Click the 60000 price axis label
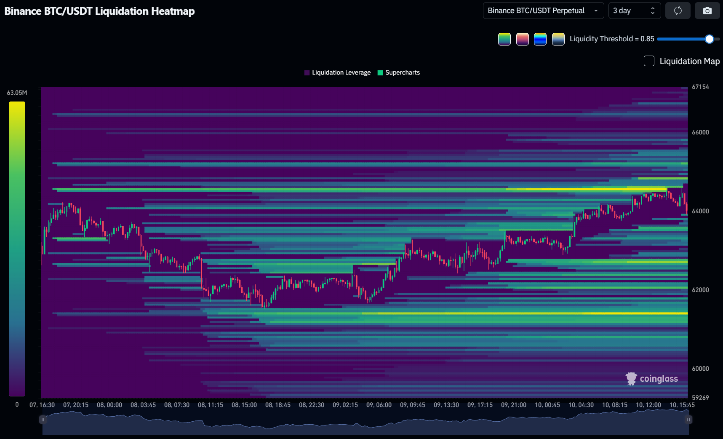This screenshot has width=723, height=439. pos(700,369)
